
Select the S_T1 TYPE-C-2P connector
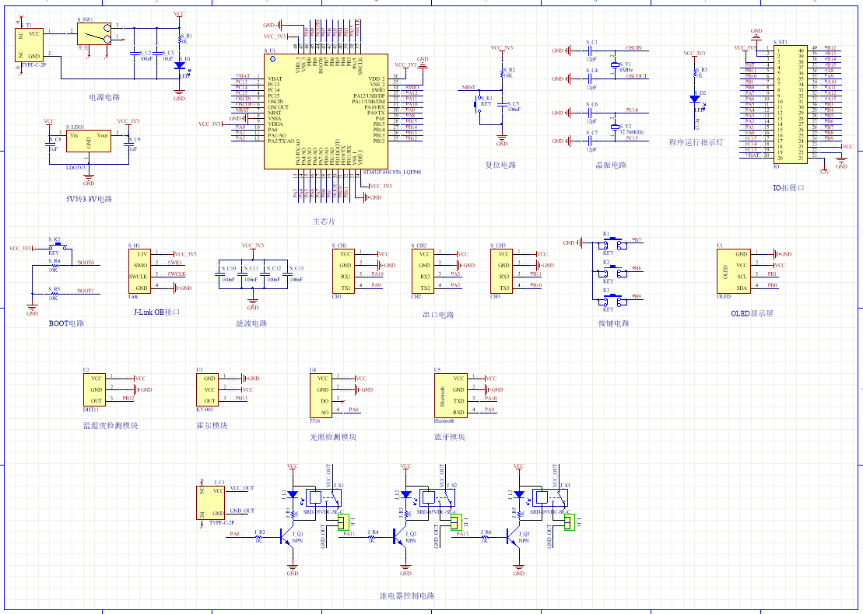tap(29, 45)
